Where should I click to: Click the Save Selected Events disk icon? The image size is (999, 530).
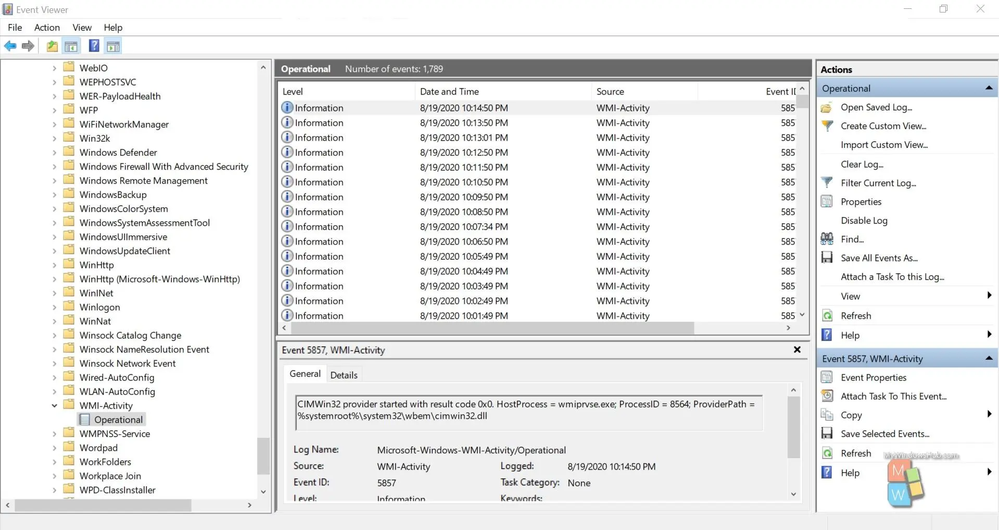[827, 433]
